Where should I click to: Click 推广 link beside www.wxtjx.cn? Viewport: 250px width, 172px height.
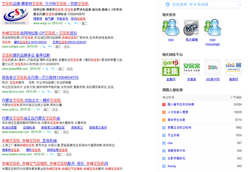pos(84,23)
